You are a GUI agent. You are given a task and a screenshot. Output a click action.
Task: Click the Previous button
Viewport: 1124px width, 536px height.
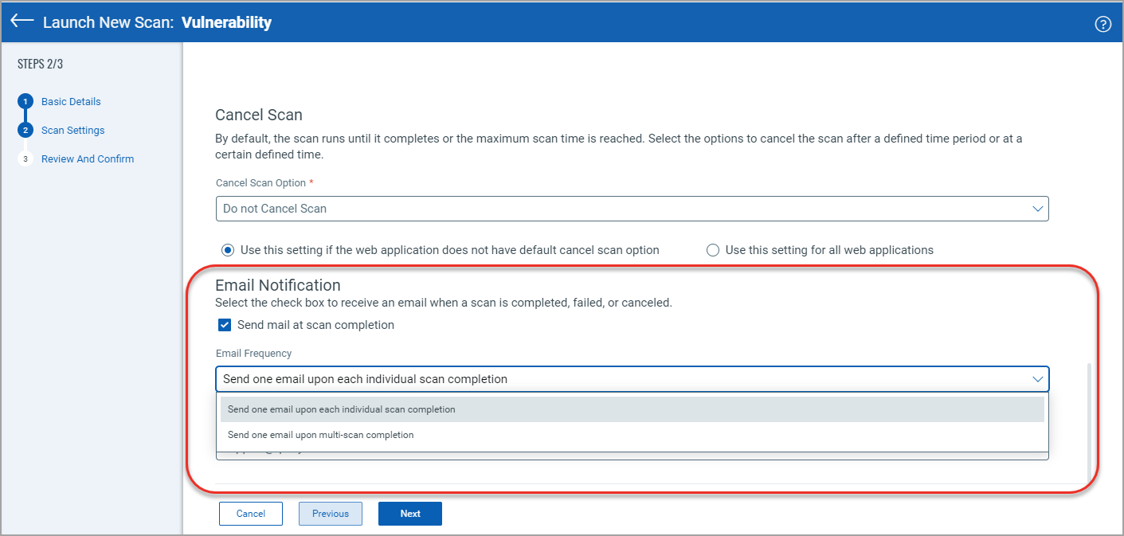point(330,514)
